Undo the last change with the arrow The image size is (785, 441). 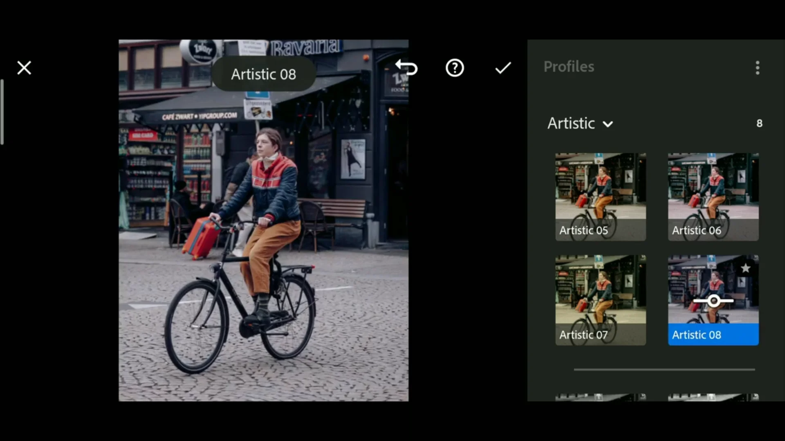coord(406,67)
